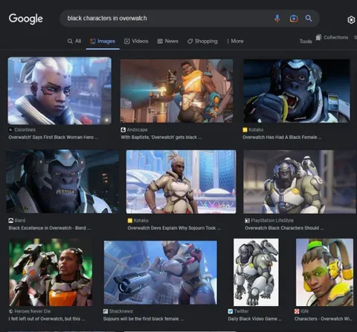Click the Blerd source favicon
357x332 pixels.
(x=10, y=221)
